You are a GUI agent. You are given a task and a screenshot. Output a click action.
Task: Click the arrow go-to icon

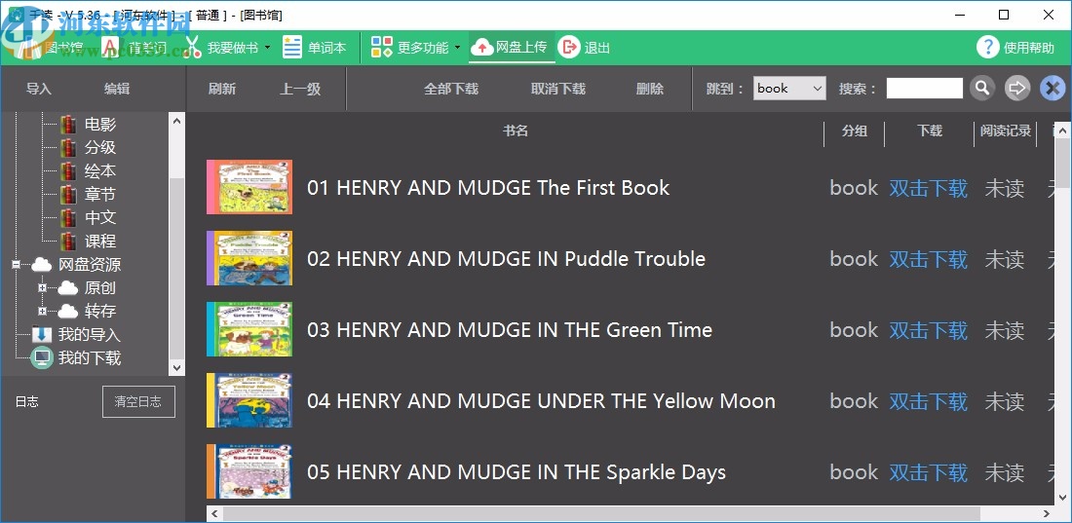pos(1017,89)
